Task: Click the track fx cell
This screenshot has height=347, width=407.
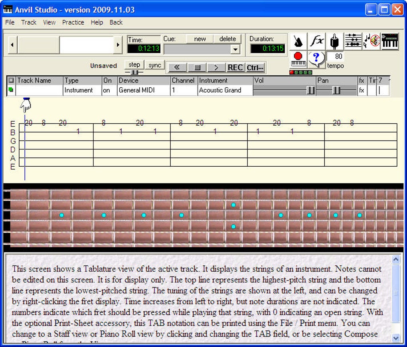Action: click(362, 90)
